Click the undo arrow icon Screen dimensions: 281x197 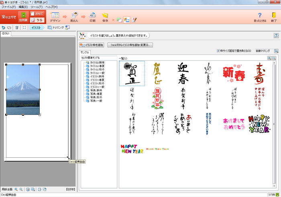coord(4,28)
